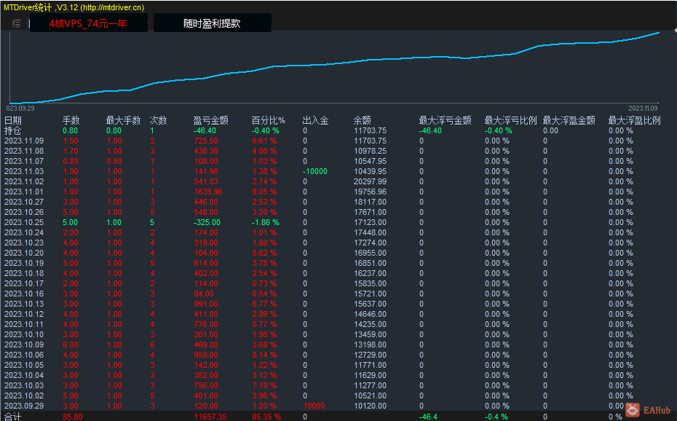The width and height of the screenshot is (677, 421).
Task: Click the 2023.11.09 date row
Action: (24, 141)
